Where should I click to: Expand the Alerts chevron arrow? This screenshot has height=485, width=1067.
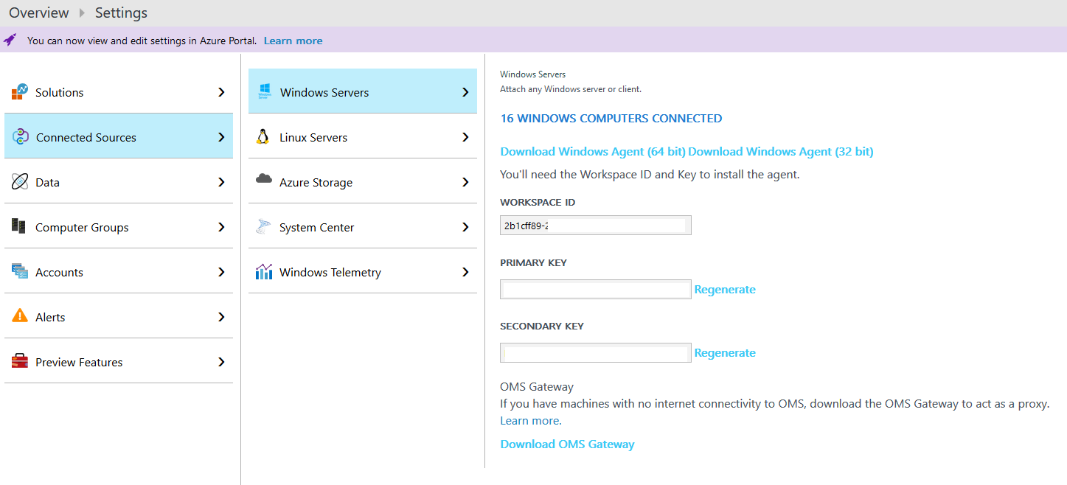[221, 317]
